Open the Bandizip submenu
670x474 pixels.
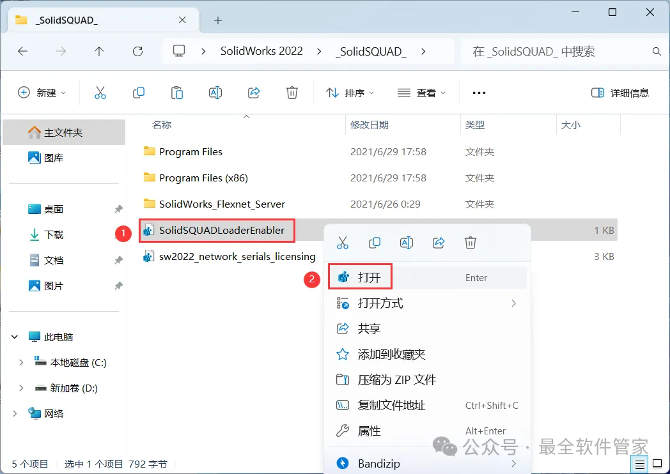[x=427, y=463]
